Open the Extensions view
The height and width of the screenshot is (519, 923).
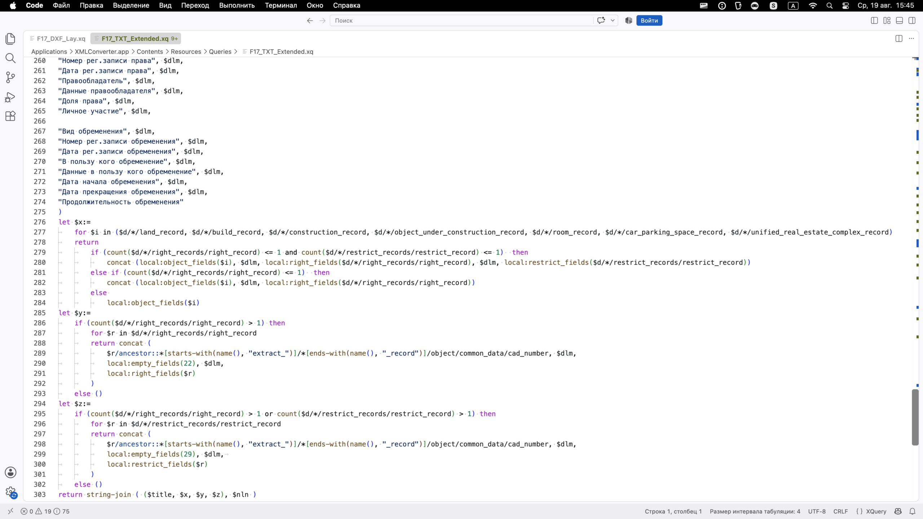tap(10, 116)
